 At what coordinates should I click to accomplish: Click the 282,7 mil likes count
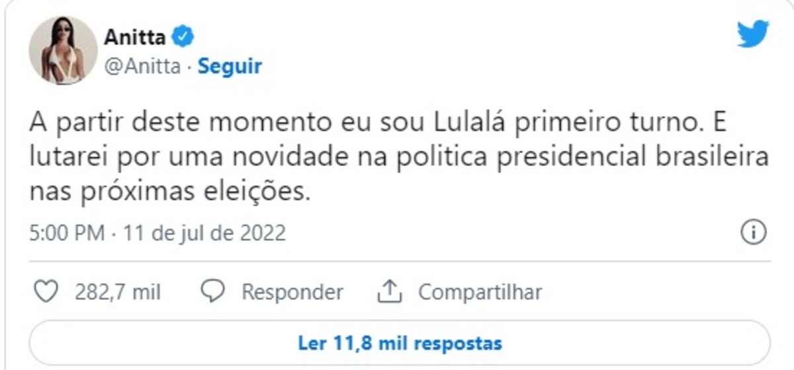[118, 292]
